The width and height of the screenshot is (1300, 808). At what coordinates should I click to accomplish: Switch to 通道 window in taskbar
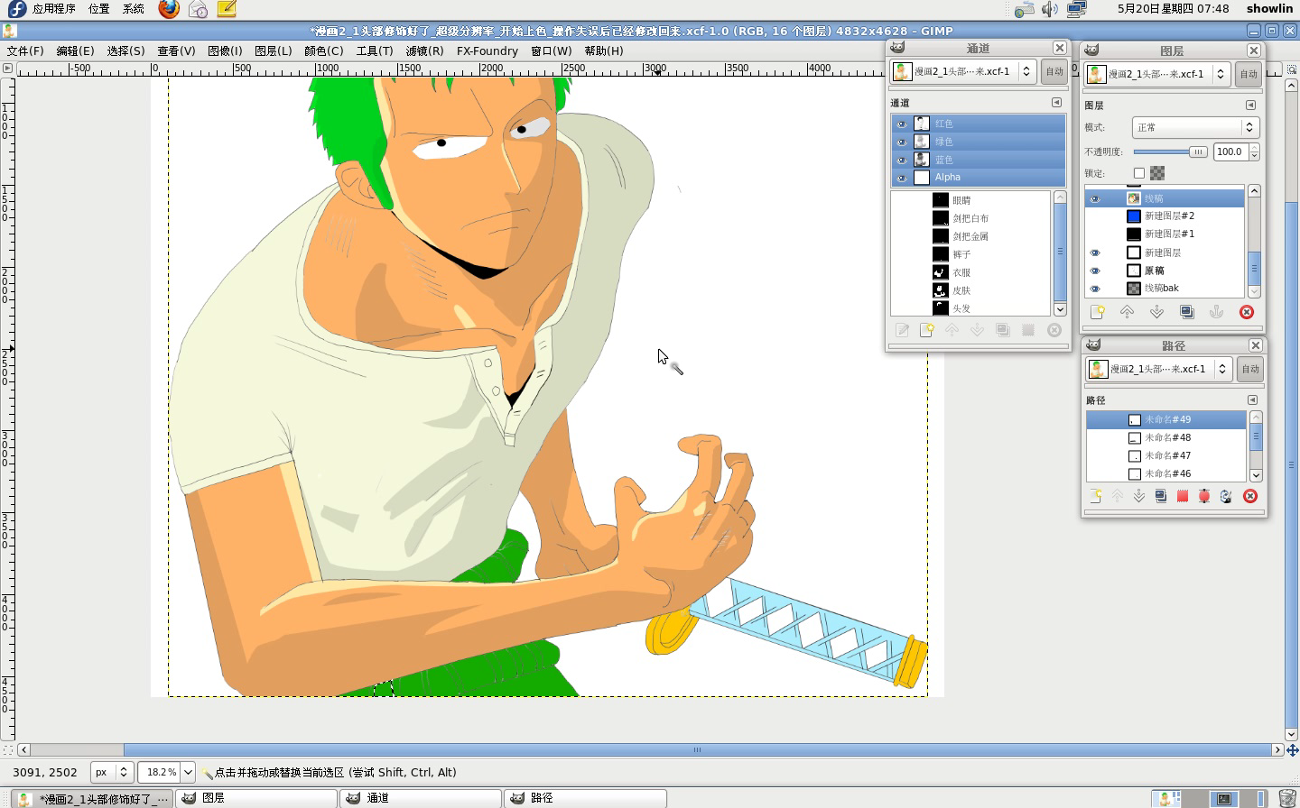(420, 798)
